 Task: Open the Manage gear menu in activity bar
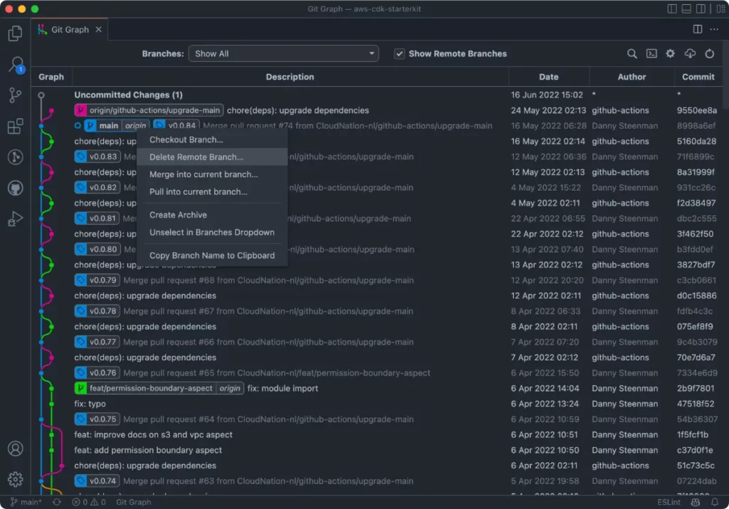15,480
